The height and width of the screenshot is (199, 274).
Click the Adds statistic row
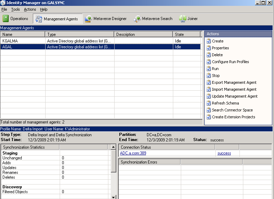(56, 163)
